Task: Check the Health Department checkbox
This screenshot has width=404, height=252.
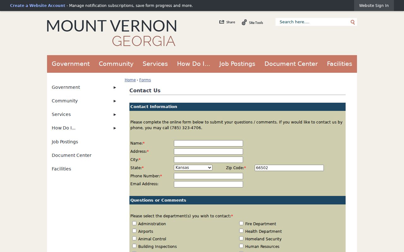Action: 241,231
